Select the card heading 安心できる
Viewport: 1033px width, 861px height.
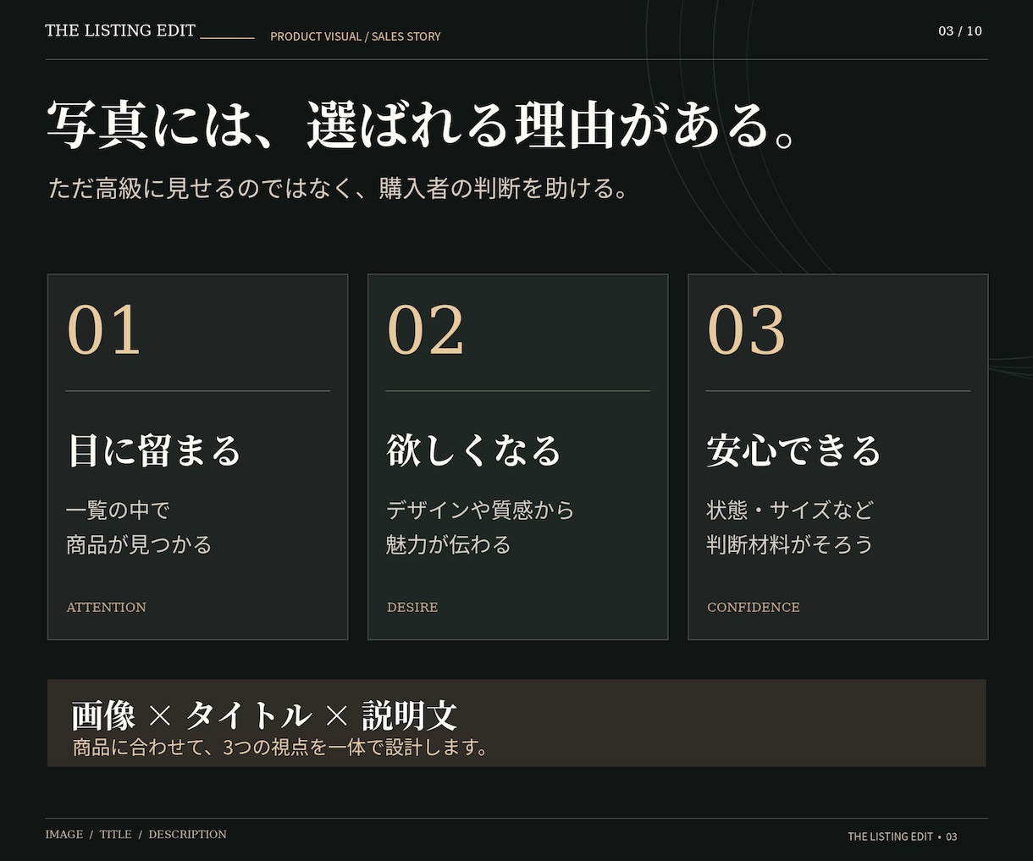pyautogui.click(x=794, y=450)
